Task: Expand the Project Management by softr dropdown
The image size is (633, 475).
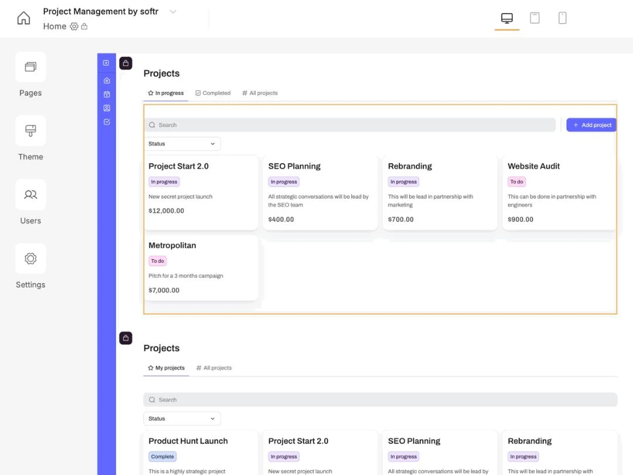Action: [173, 12]
